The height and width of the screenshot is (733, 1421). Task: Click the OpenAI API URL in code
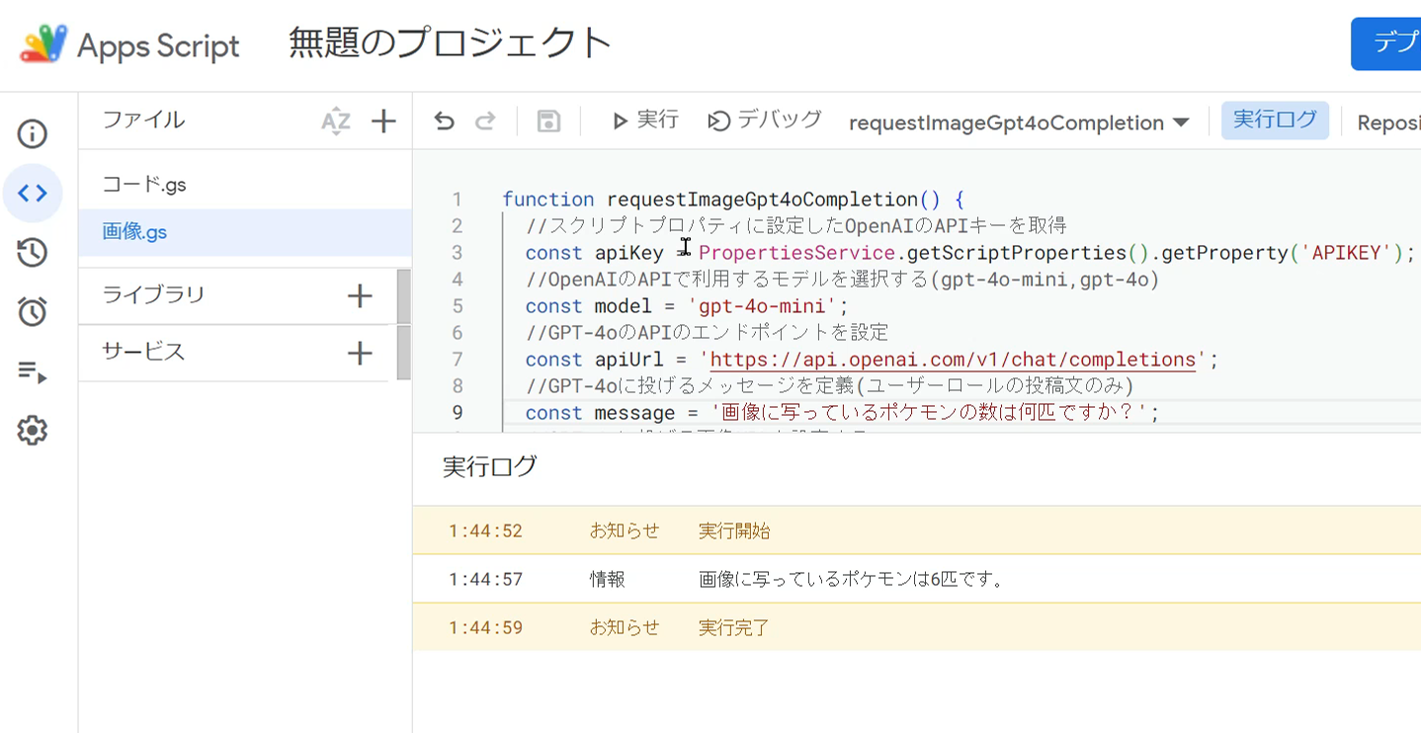coord(953,360)
